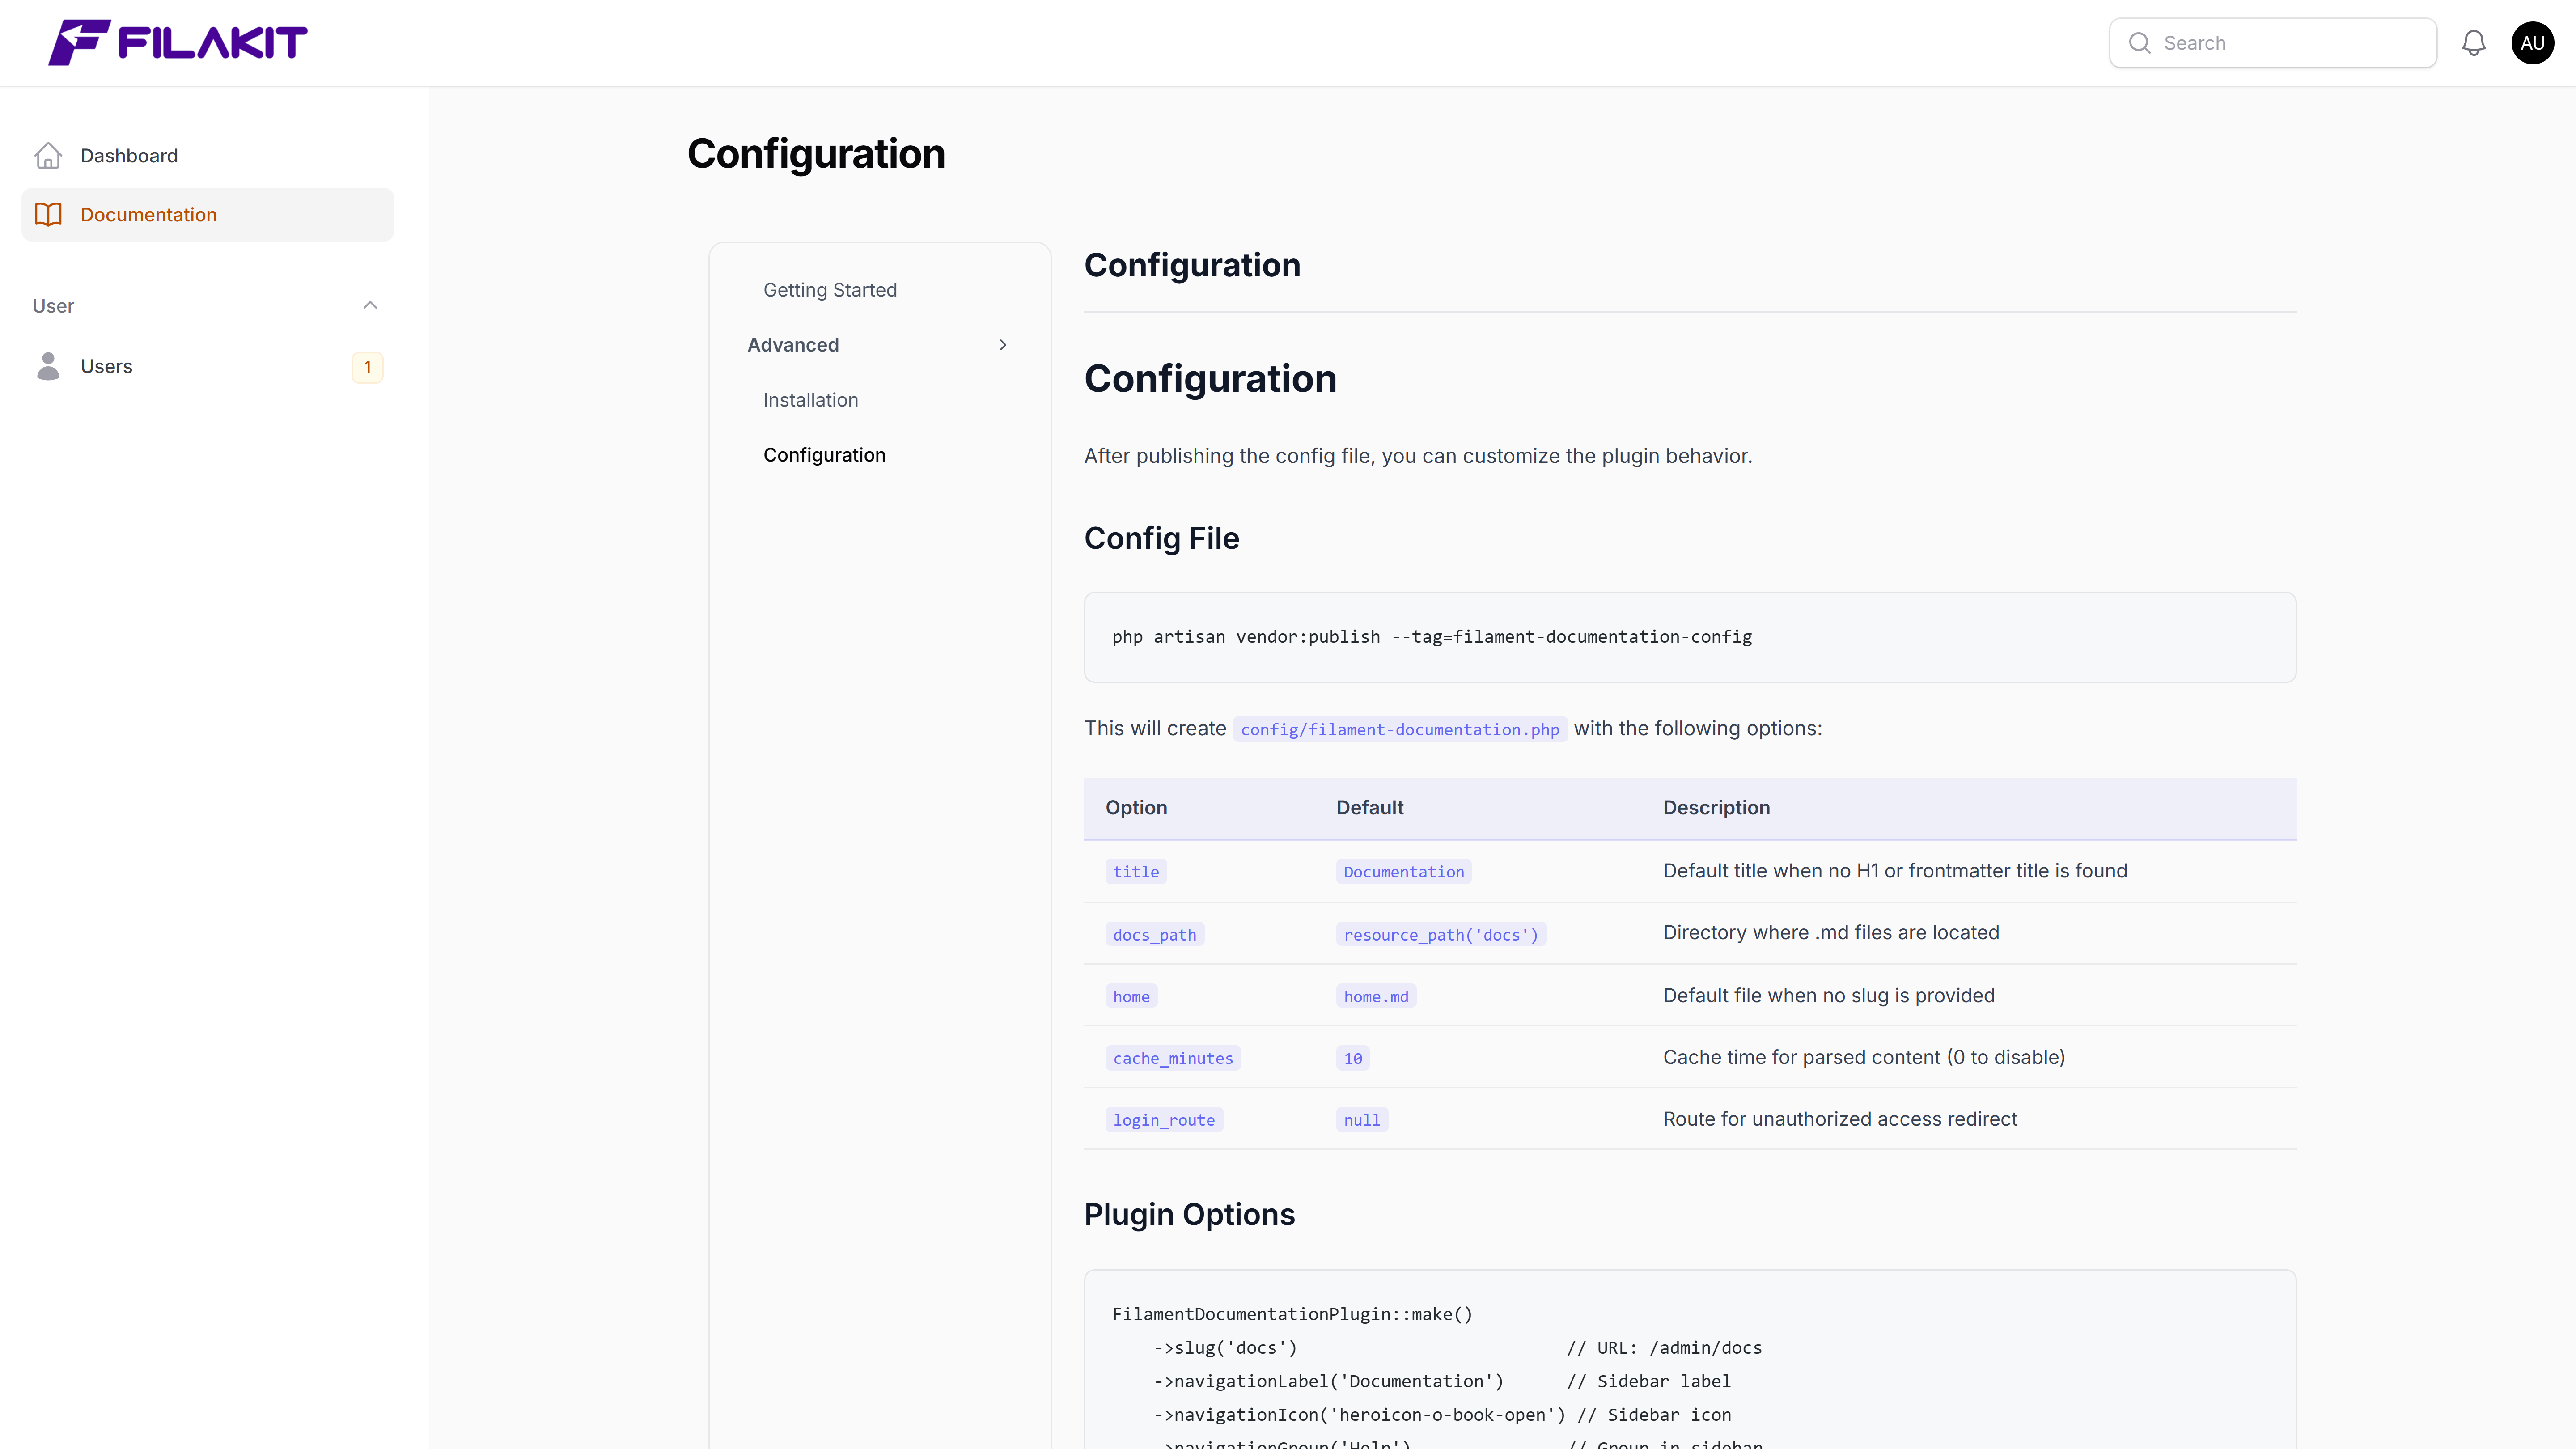
Task: Click the Description column header
Action: (1716, 808)
